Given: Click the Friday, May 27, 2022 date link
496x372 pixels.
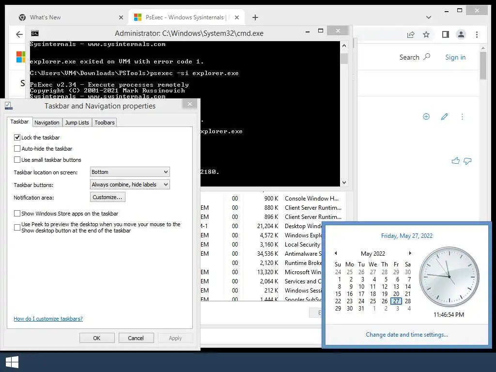Looking at the screenshot, I should pos(406,236).
